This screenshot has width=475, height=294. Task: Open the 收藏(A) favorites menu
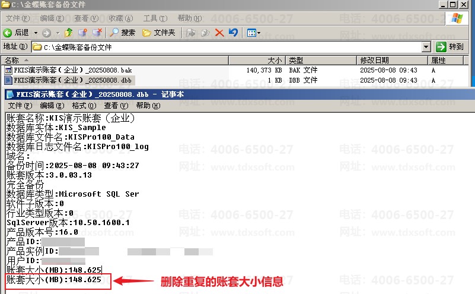pos(121,18)
